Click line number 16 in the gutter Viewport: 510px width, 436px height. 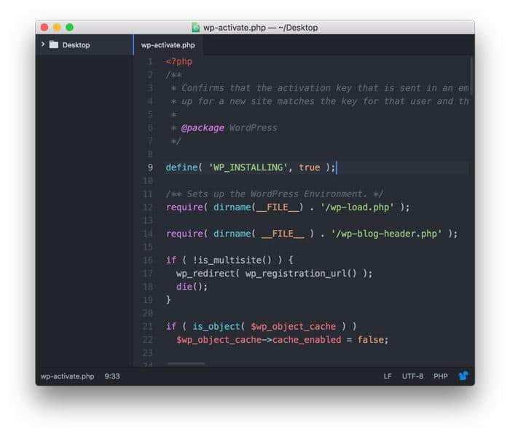tap(148, 261)
